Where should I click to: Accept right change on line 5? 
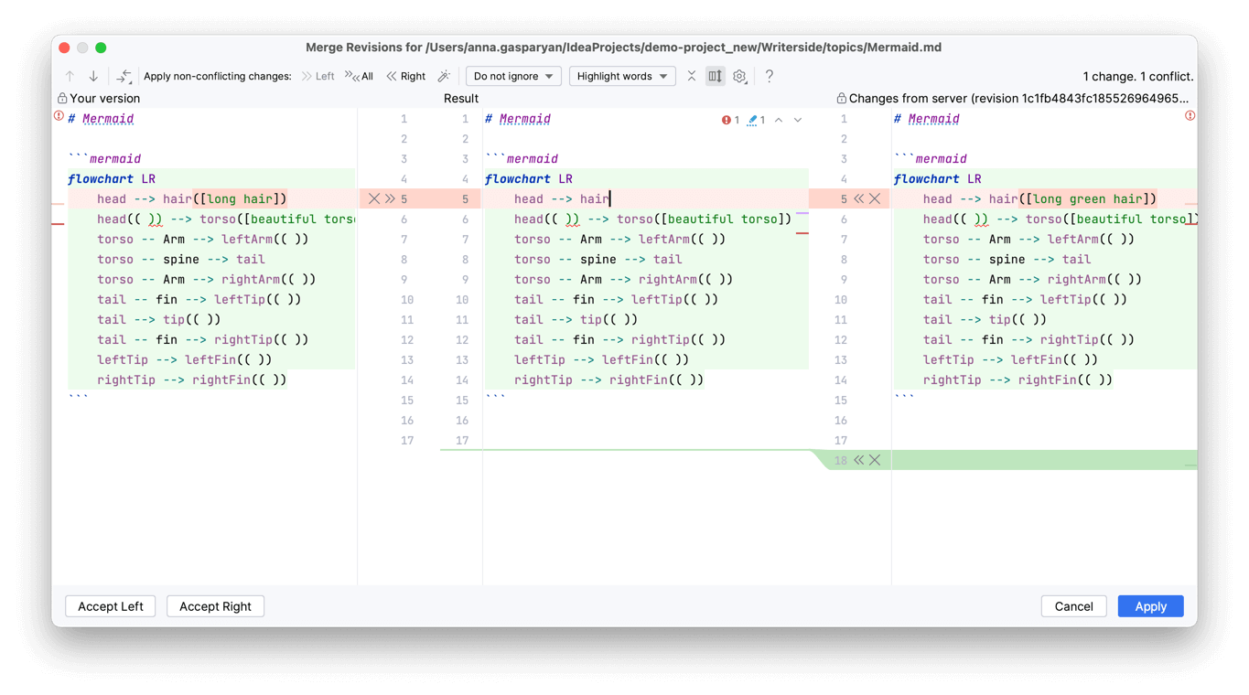pos(858,198)
